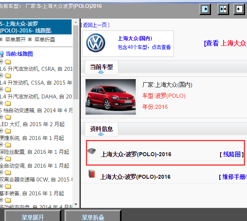This screenshot has width=247, height=221.
Task: Click first 上海大众-波罗(POLO)-2016 row title
Action: [136, 154]
